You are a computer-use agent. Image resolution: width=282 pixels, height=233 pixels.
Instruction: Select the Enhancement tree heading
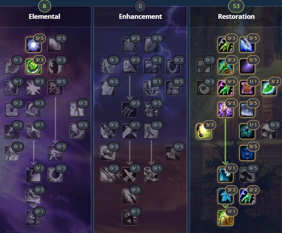click(x=141, y=16)
